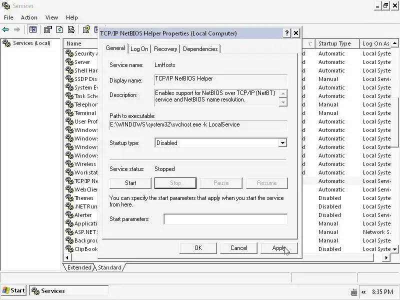This screenshot has width=400, height=300.
Task: Click the gear icon beside Themes service
Action: point(69,197)
